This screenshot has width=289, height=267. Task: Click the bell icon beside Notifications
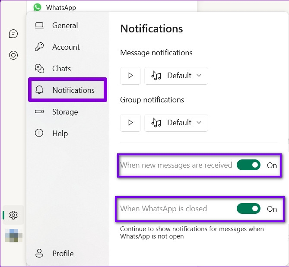[x=39, y=90]
